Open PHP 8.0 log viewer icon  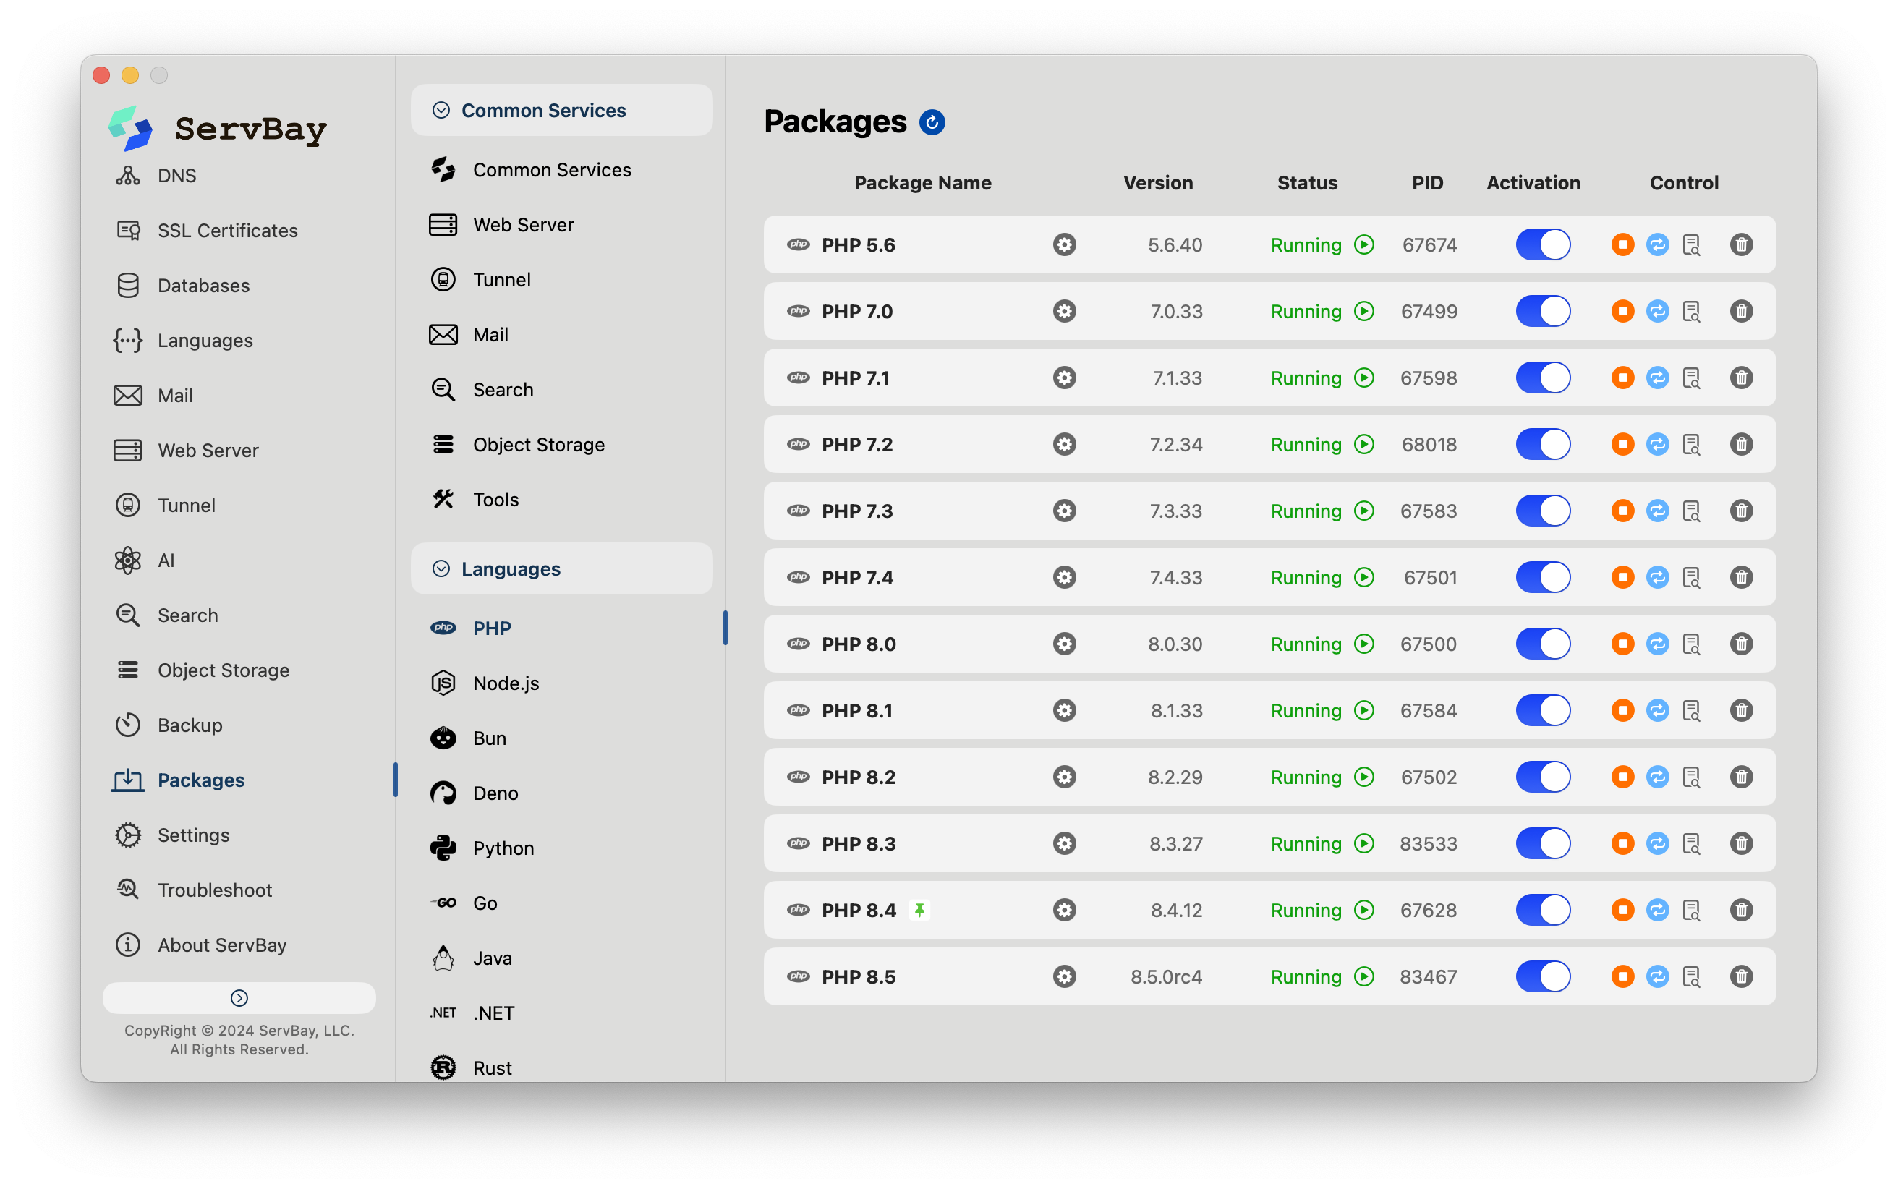(x=1691, y=644)
